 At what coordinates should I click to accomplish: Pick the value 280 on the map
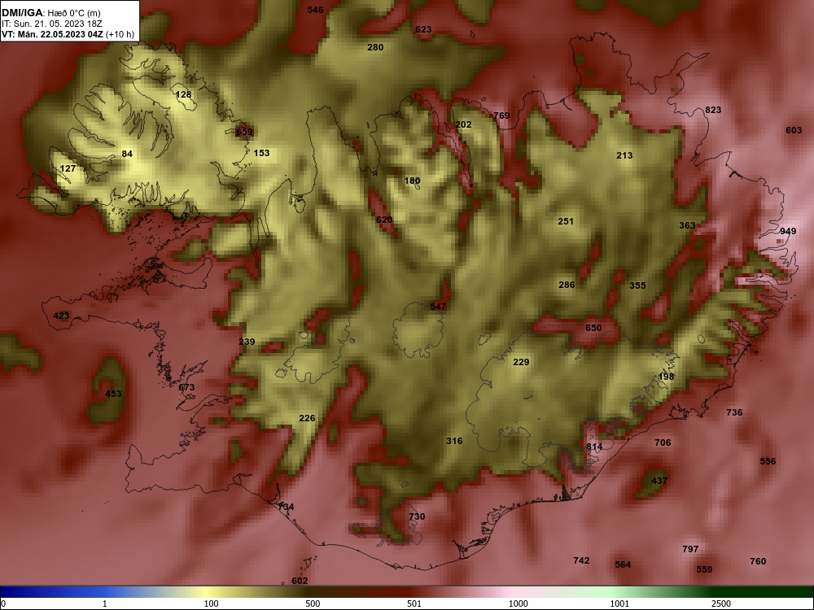tap(375, 47)
